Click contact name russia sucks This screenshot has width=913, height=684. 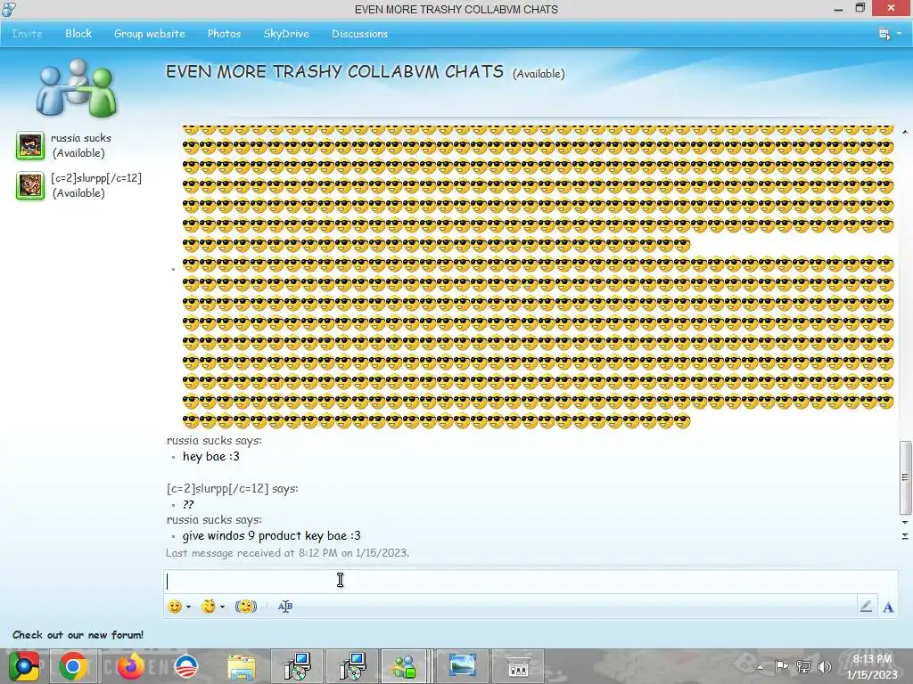81,138
